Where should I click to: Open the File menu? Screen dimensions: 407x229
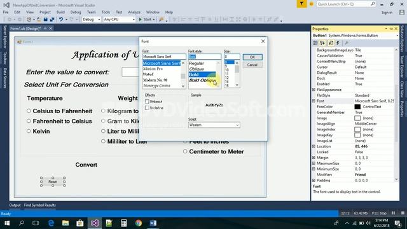(x=6, y=12)
